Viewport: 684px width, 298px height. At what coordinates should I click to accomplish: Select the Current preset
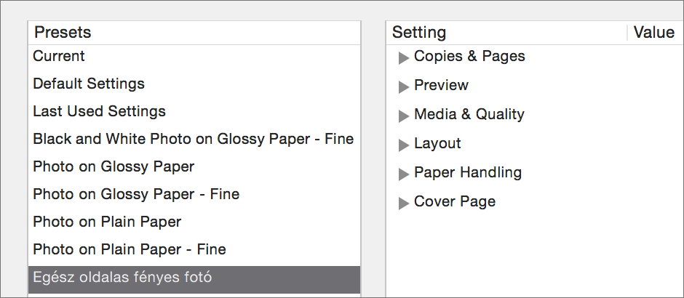[194, 56]
